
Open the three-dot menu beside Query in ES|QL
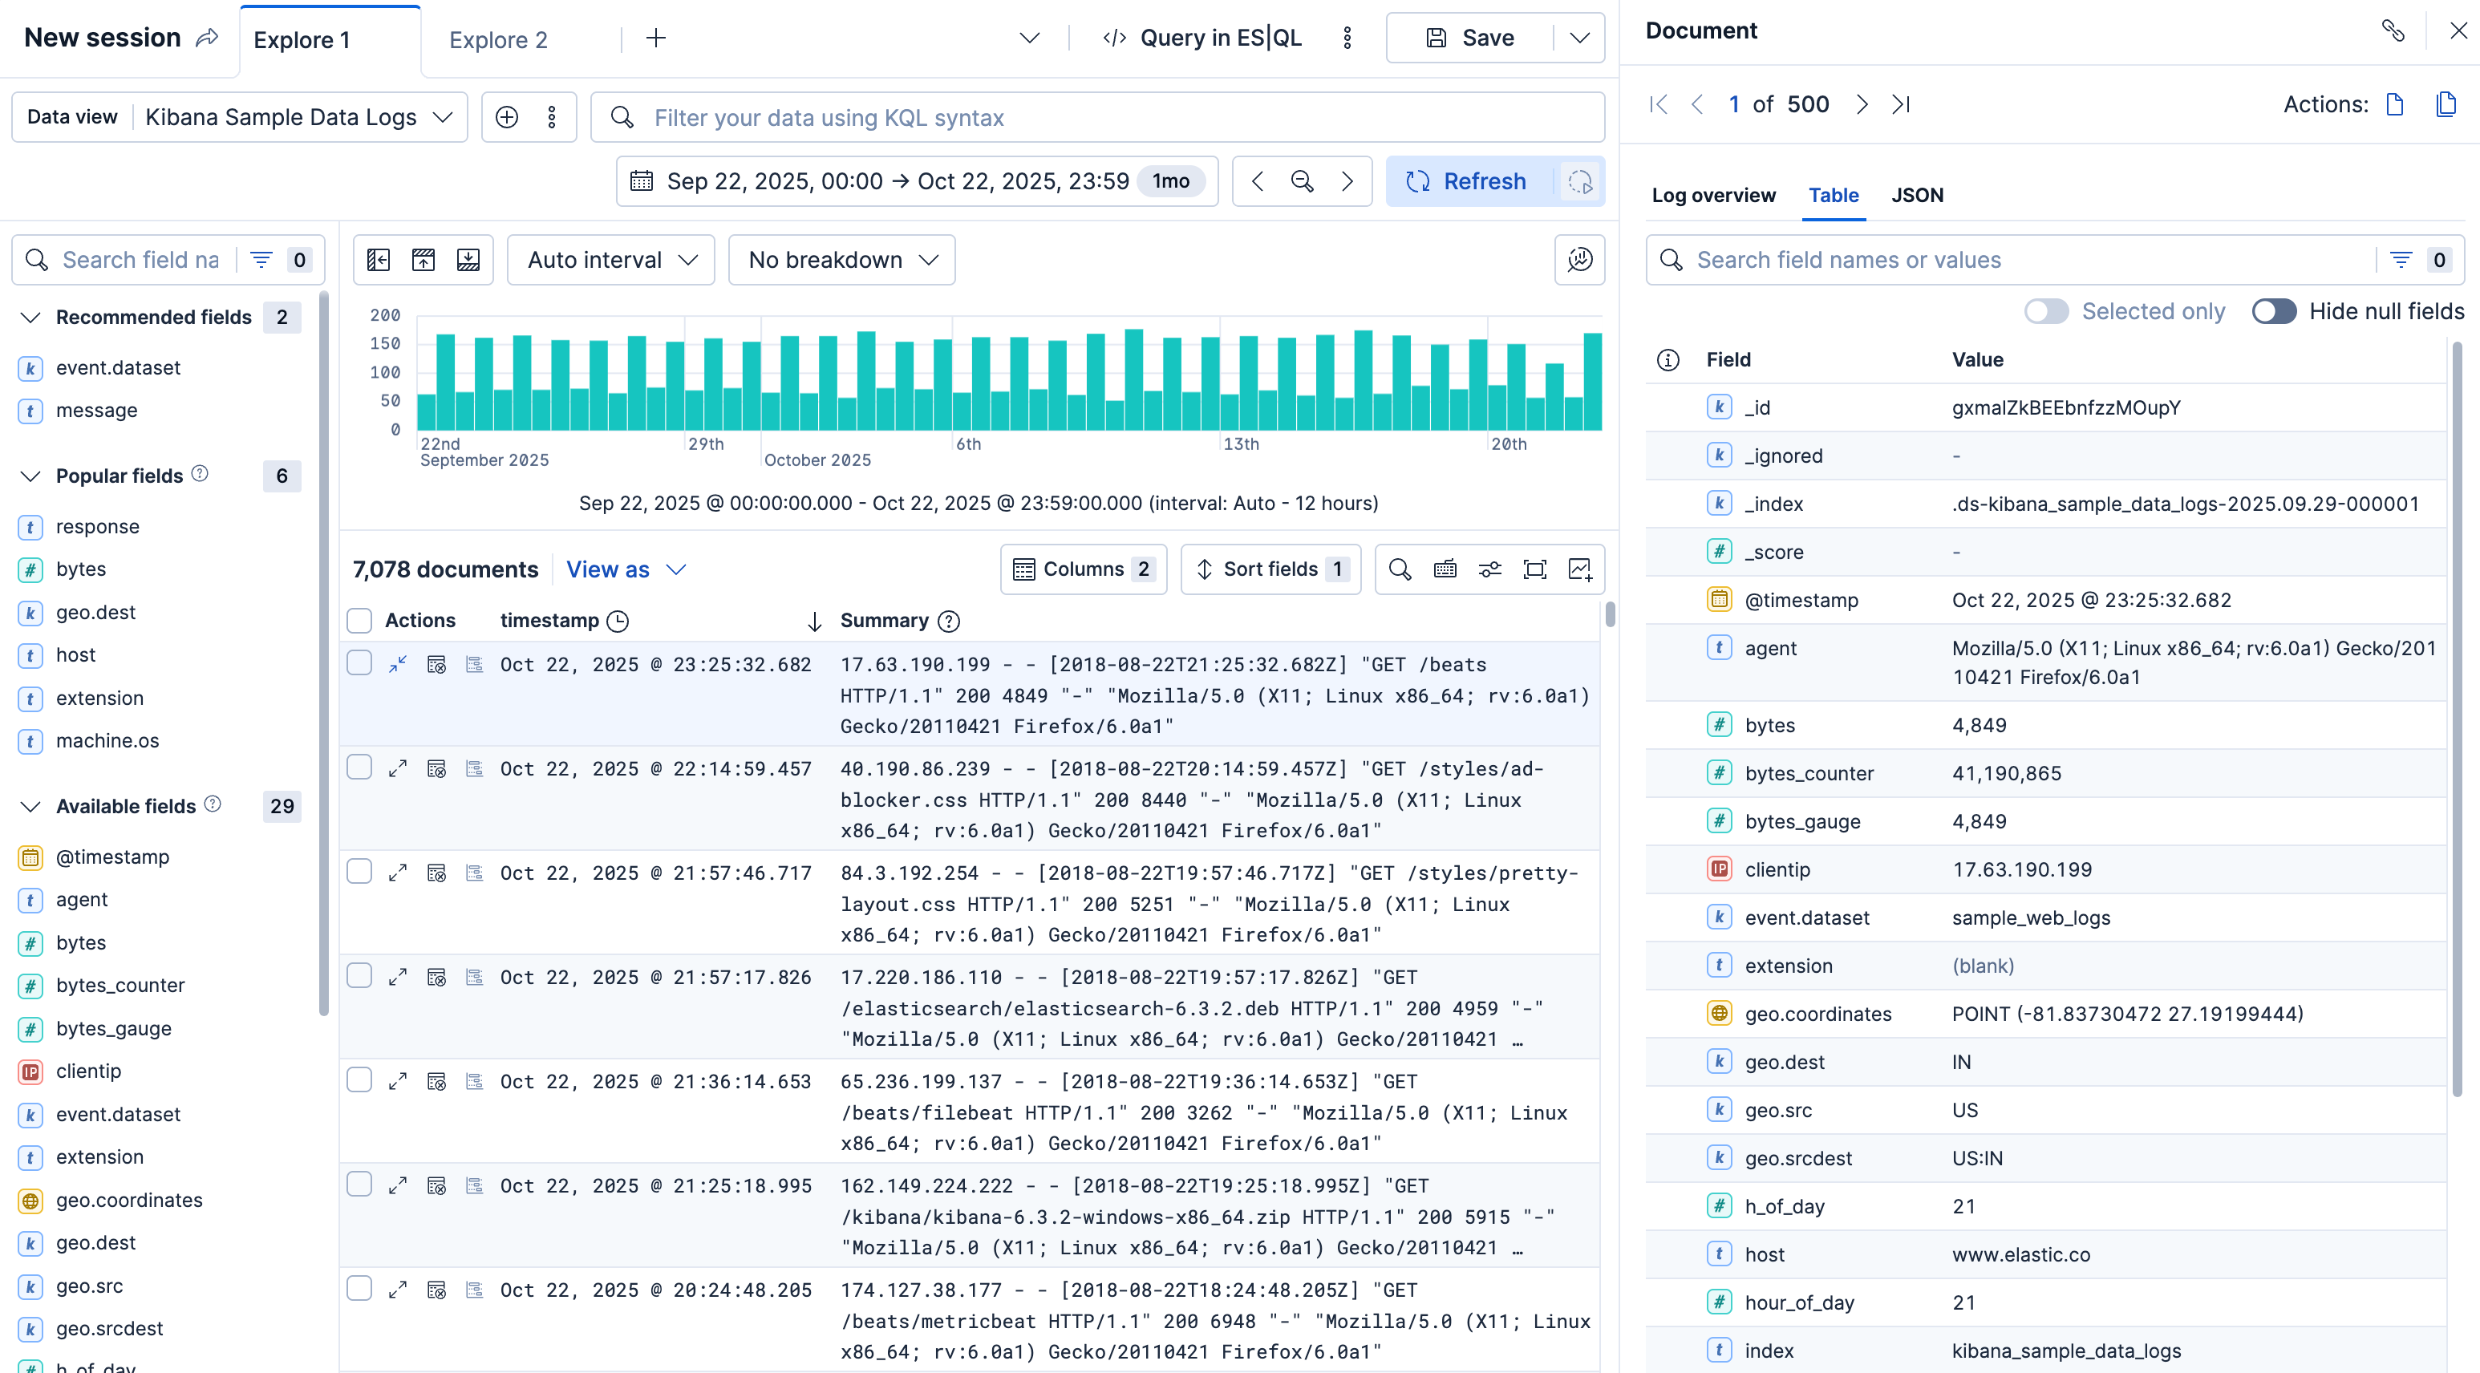[x=1347, y=38]
